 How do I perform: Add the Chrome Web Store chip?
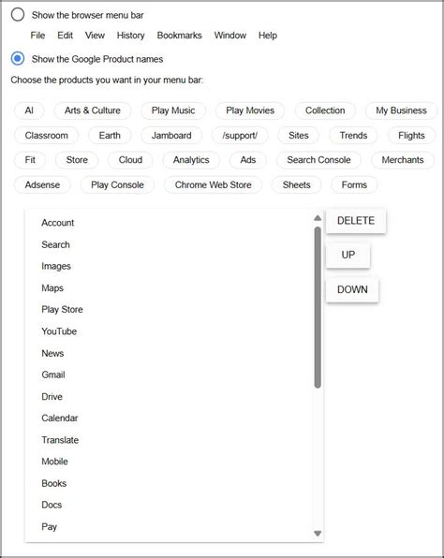coord(213,184)
